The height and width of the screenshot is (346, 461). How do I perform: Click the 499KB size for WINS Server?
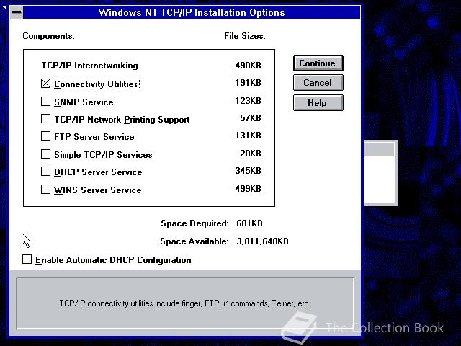pyautogui.click(x=248, y=189)
